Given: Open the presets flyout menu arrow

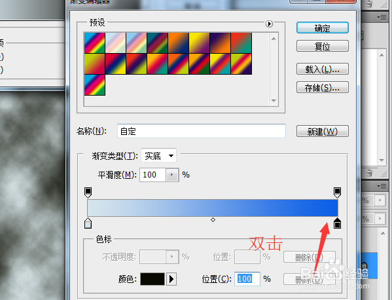Looking at the screenshot, I should point(269,24).
